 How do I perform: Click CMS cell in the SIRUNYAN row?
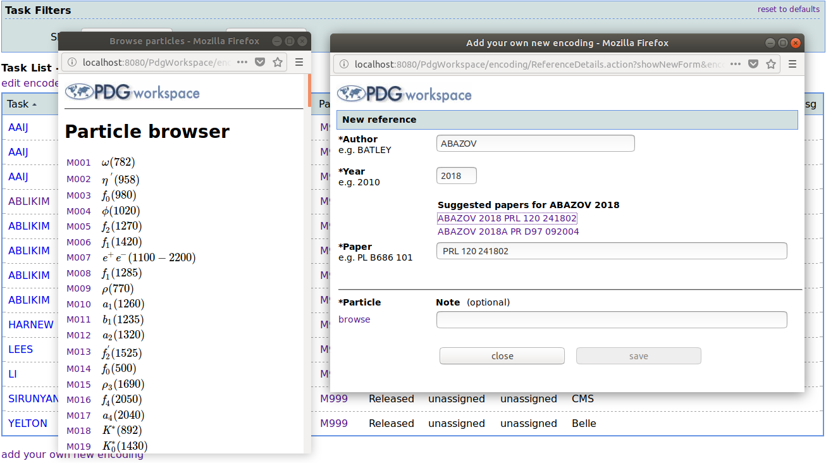pos(583,398)
